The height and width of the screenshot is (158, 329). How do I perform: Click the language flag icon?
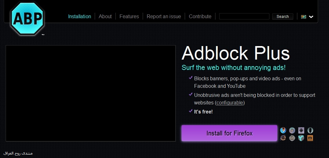[x=303, y=17]
